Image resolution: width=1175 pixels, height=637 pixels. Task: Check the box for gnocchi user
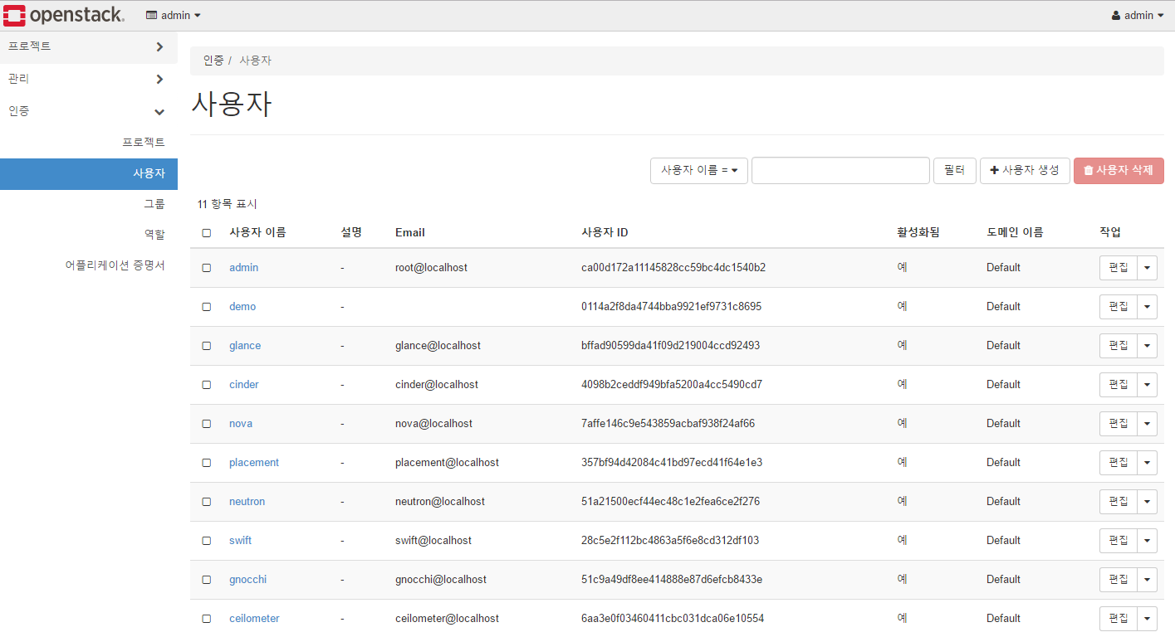coord(207,580)
